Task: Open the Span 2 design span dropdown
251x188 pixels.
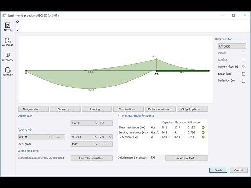Action: [x=84, y=123]
